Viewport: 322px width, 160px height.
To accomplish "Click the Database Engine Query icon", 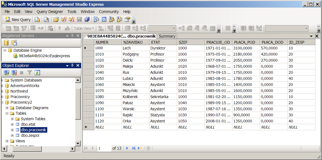I will pyautogui.click(x=37, y=20).
